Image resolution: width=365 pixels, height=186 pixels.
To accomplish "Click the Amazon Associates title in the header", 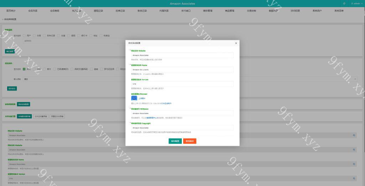I will coord(182,4).
